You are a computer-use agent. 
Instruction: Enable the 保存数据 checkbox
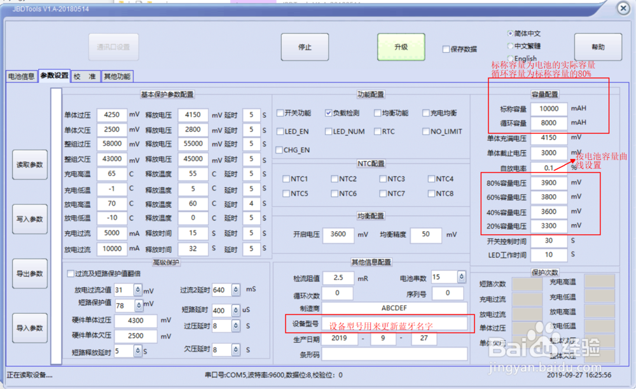pyautogui.click(x=446, y=49)
